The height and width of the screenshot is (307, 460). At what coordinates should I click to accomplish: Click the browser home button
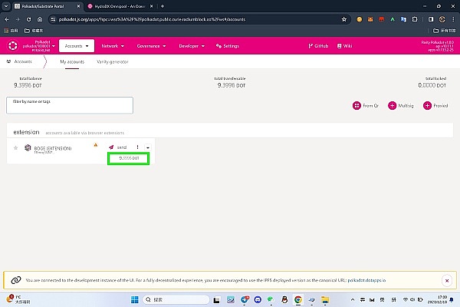tap(40, 19)
